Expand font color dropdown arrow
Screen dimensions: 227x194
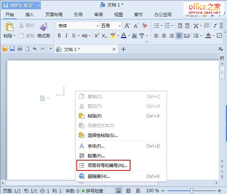pos(129,36)
